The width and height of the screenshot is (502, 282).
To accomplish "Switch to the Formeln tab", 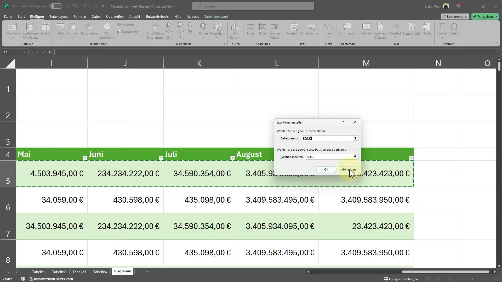I will [80, 16].
